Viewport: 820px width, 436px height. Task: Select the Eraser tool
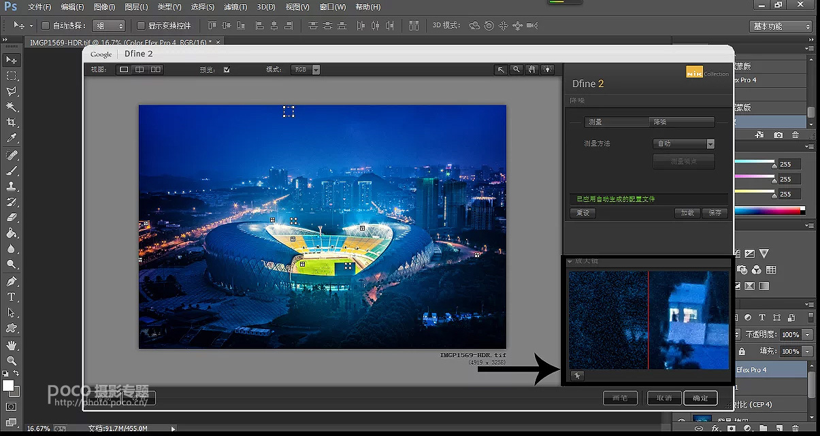pyautogui.click(x=12, y=218)
